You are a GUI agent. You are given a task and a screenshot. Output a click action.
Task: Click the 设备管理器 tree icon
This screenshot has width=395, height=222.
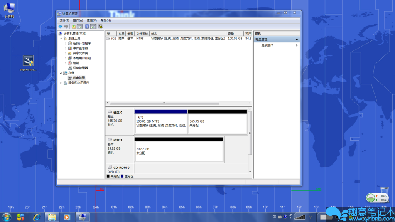[x=70, y=68]
